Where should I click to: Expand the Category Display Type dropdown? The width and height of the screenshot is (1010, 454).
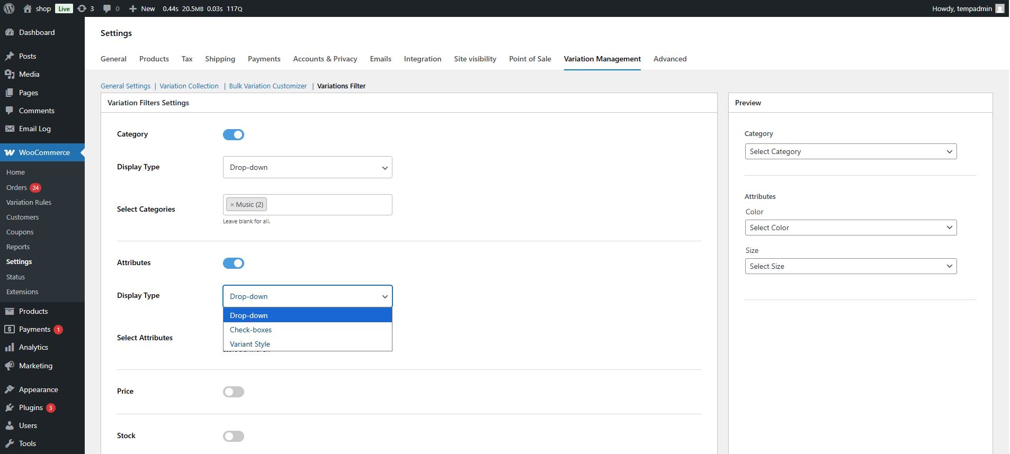click(307, 167)
